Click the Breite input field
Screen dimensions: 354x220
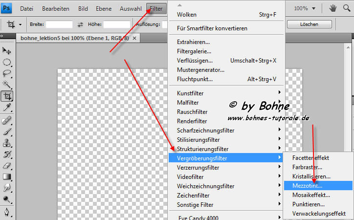[59, 24]
